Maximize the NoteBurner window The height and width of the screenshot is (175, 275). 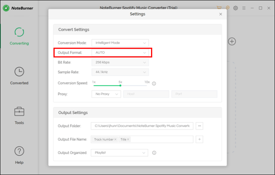[260, 8]
